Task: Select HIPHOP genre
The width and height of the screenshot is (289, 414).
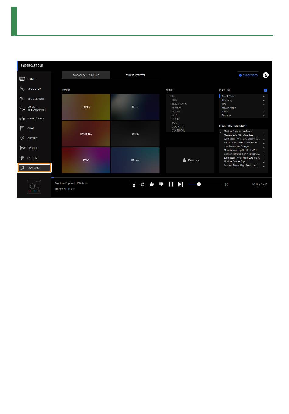Action: tap(176, 107)
